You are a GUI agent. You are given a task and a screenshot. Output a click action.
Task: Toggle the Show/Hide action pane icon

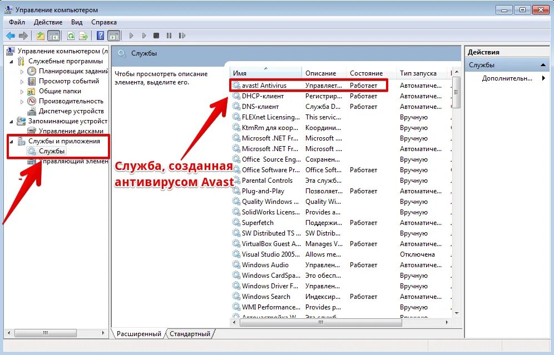coord(114,36)
